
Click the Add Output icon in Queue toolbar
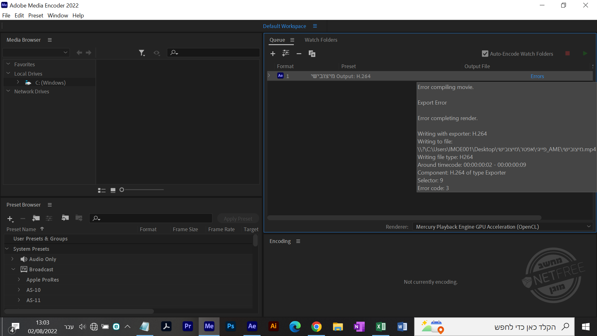(x=285, y=54)
